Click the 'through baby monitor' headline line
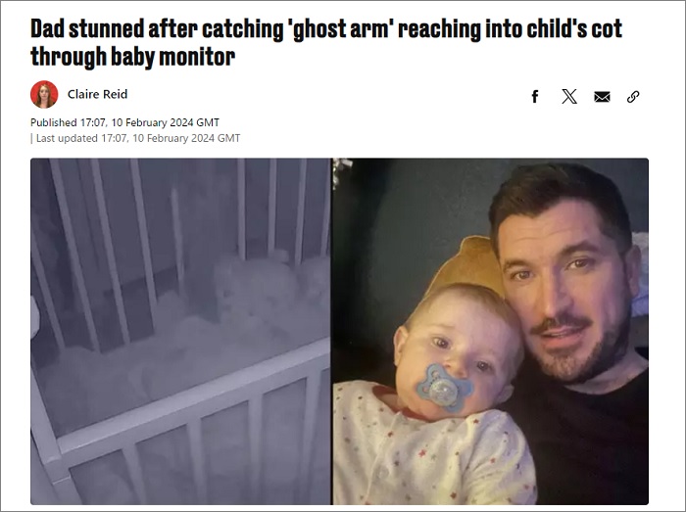686x512 pixels. coord(132,57)
